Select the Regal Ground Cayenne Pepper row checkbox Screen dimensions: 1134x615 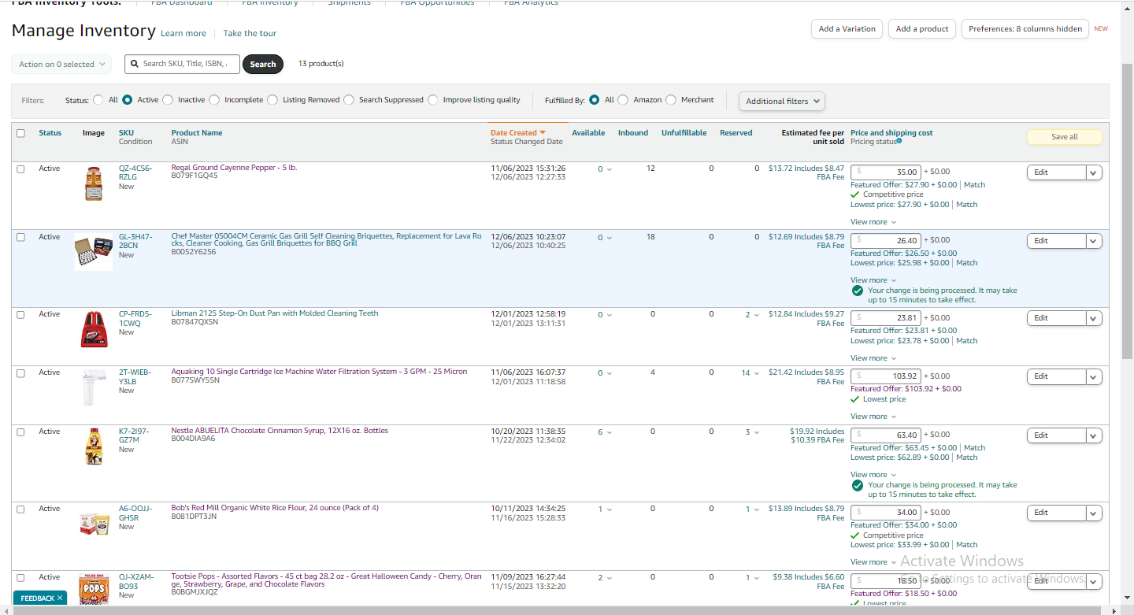[x=20, y=169]
